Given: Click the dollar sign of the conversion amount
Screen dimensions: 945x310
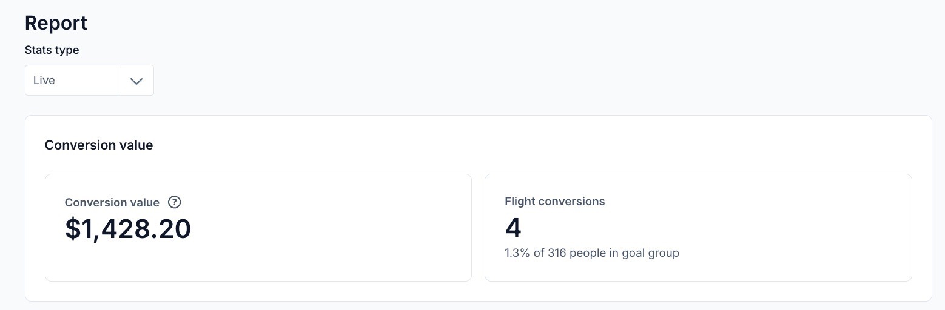Looking at the screenshot, I should pyautogui.click(x=73, y=229).
